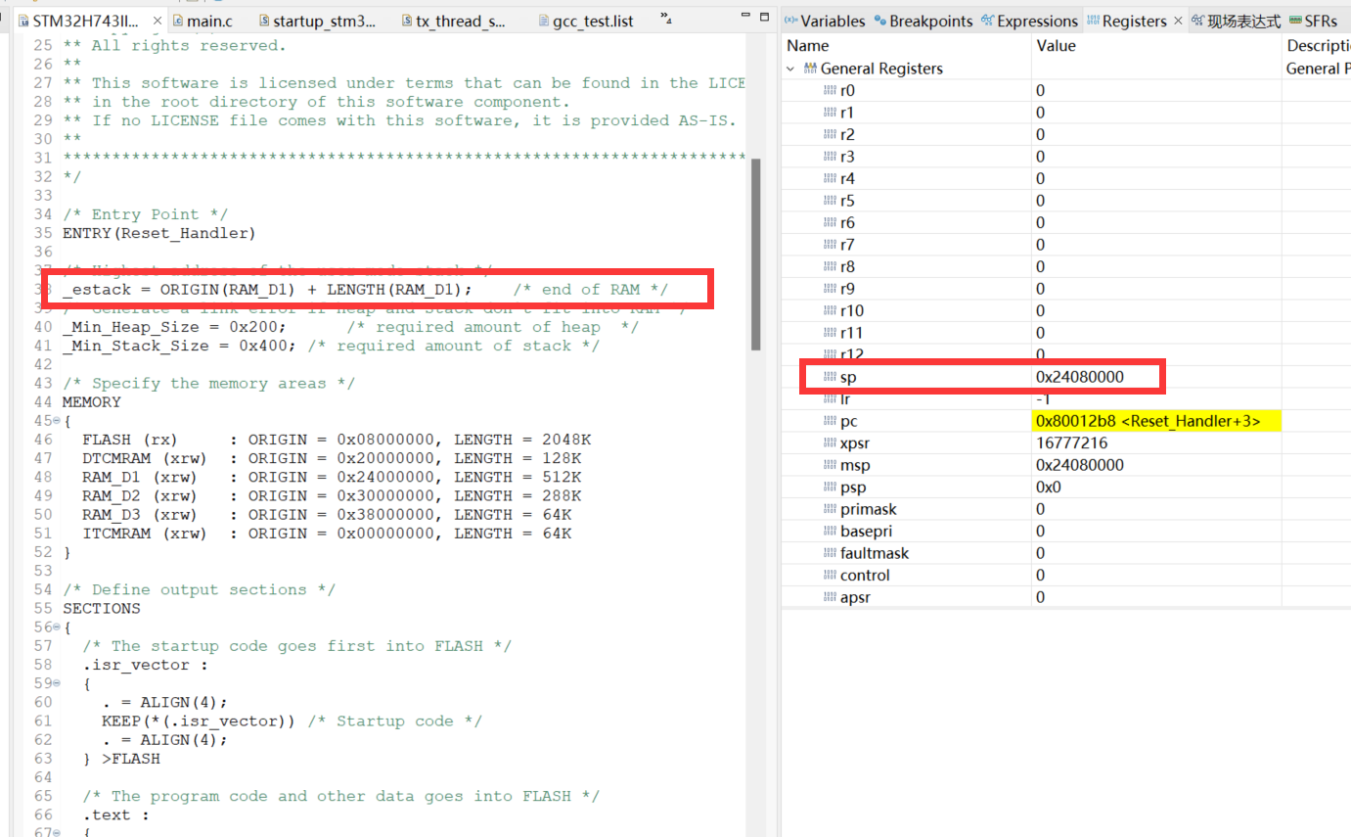Click the r5 register icon

coord(830,201)
